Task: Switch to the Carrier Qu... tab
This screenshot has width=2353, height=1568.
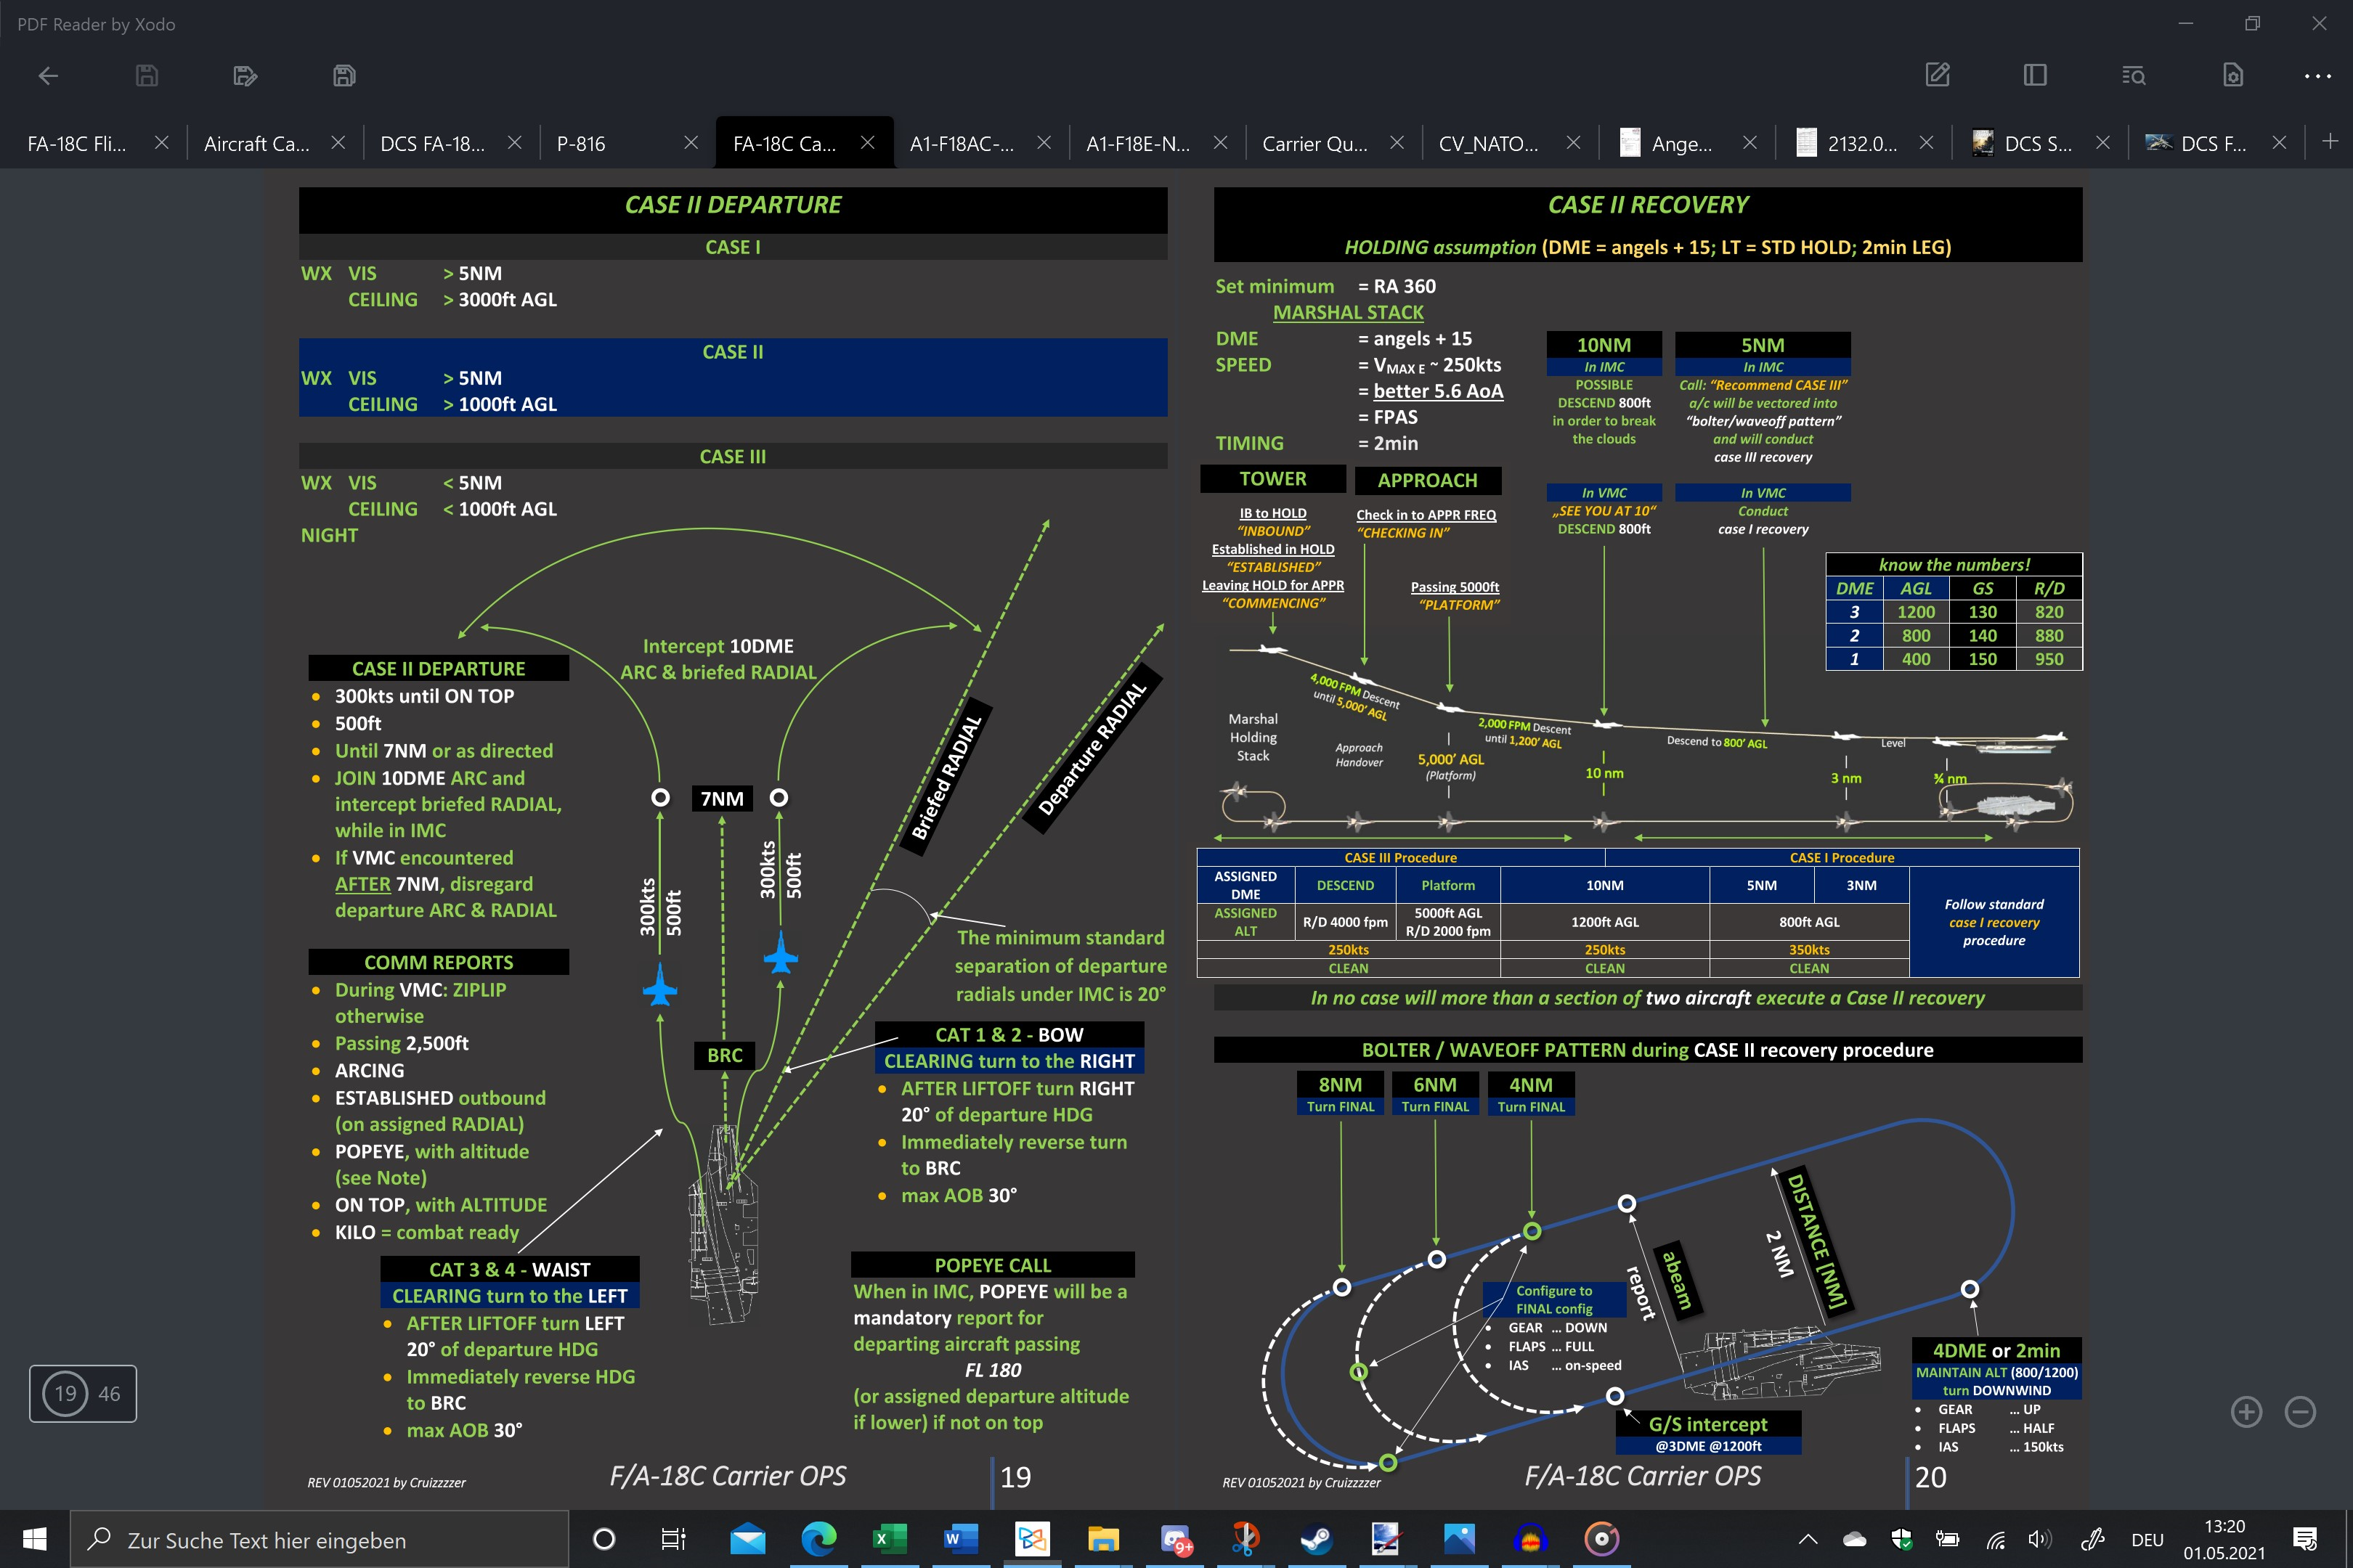Action: (1314, 143)
